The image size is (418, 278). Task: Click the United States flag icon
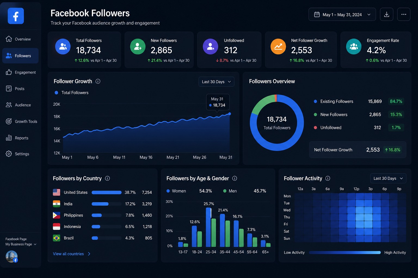[x=56, y=192]
